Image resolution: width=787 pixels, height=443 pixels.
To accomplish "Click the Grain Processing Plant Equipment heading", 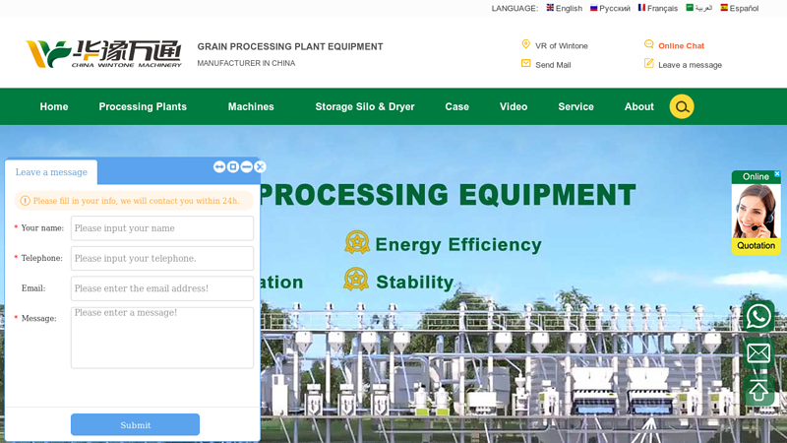I will pyautogui.click(x=290, y=46).
